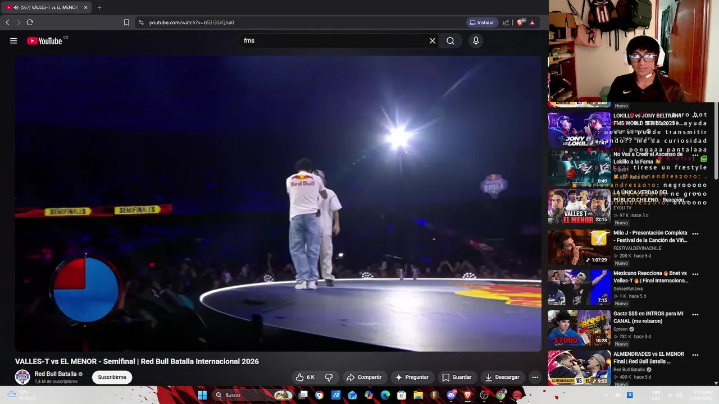The width and height of the screenshot is (719, 404).
Task: Click the address bar URL
Action: click(192, 22)
